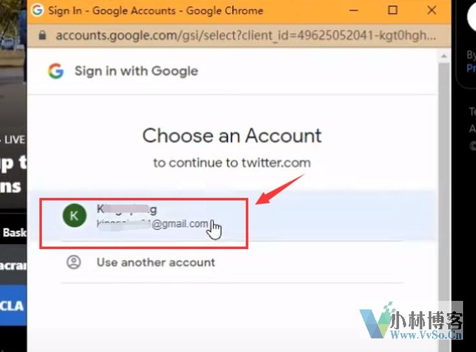Click the vertical scrollbar track
This screenshot has width=476, height=352.
444,206
